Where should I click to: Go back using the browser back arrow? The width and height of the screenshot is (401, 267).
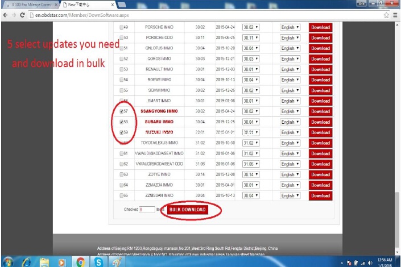pyautogui.click(x=5, y=15)
